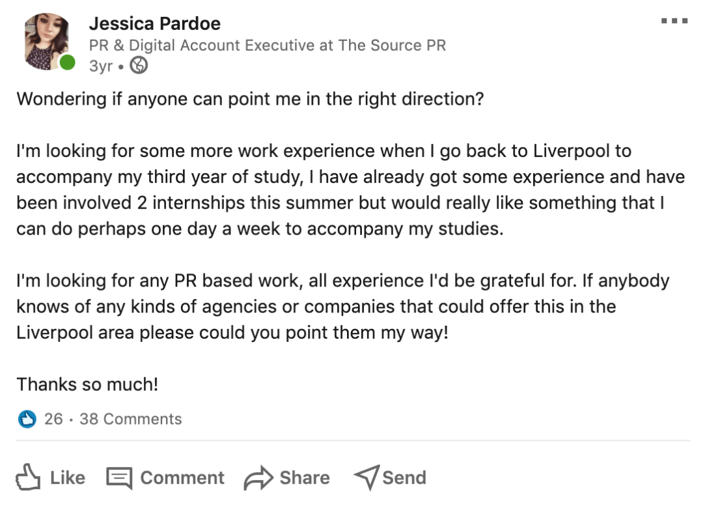Click the post text starting with Wondering

(250, 100)
